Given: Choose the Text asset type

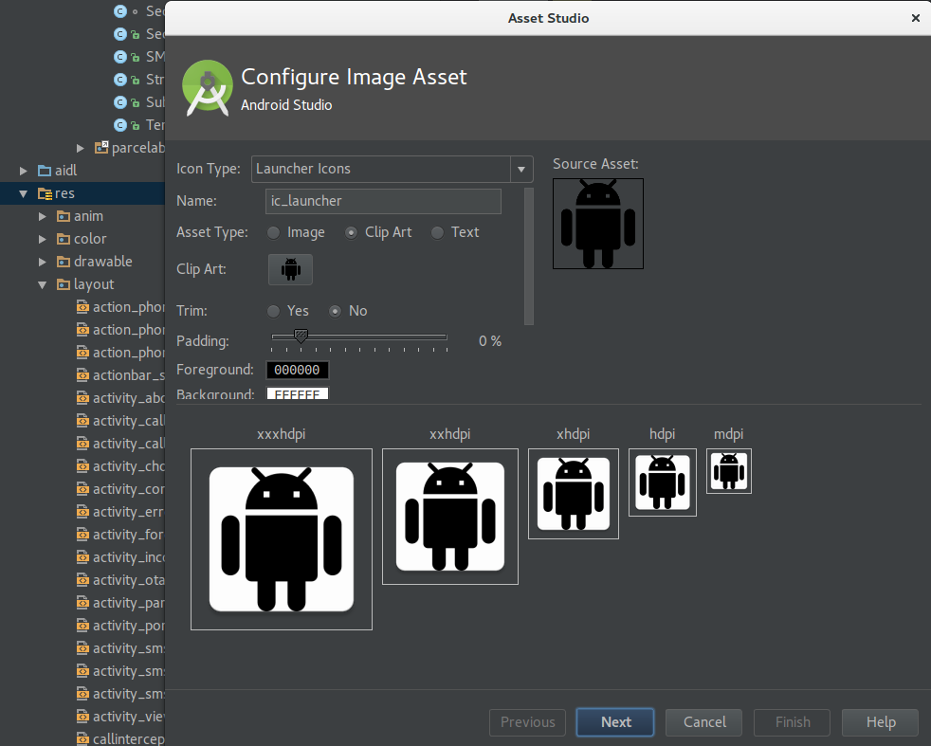Looking at the screenshot, I should [x=437, y=232].
